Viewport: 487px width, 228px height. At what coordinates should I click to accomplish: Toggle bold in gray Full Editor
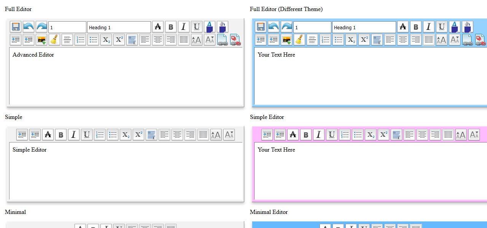[171, 27]
